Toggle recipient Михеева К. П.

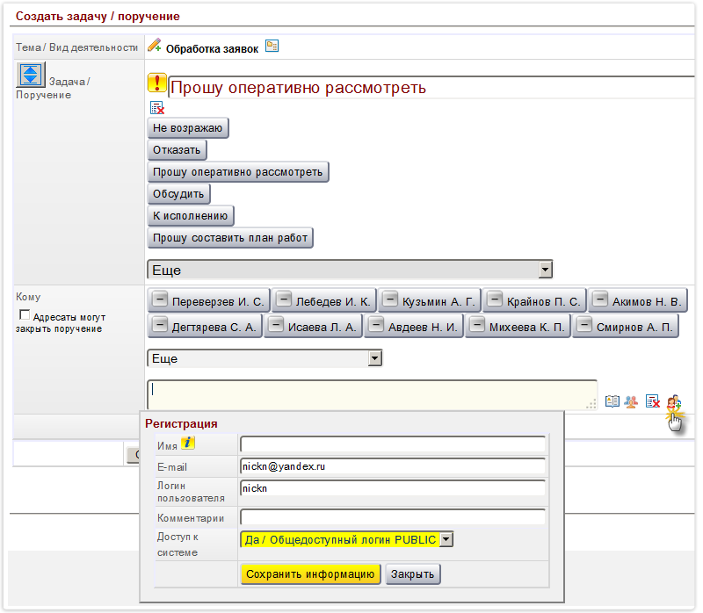point(517,327)
